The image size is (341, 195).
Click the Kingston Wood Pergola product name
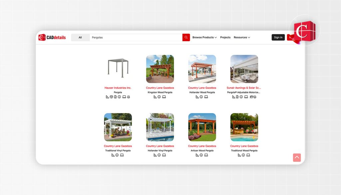click(x=160, y=92)
